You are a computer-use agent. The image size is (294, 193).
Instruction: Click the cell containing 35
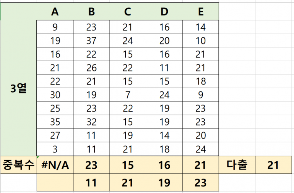pos(55,122)
